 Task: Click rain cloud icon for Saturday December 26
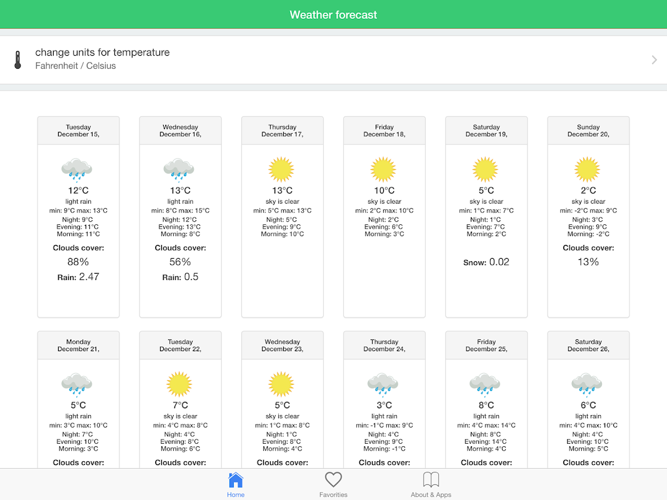pyautogui.click(x=587, y=385)
